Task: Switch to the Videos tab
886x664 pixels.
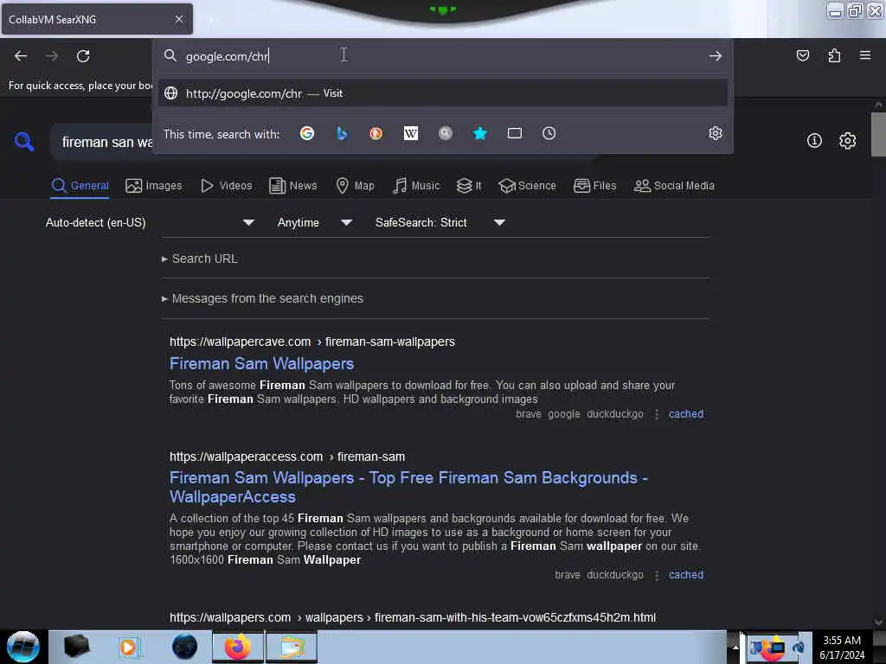Action: (227, 186)
